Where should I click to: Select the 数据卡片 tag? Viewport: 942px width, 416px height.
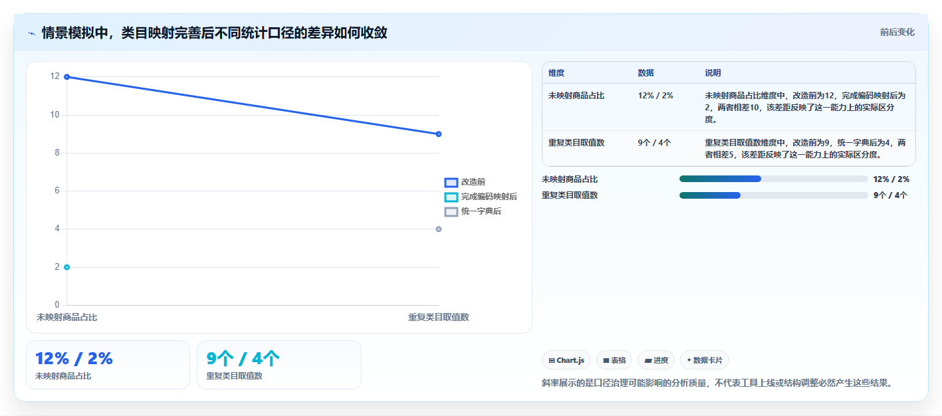[x=705, y=360]
